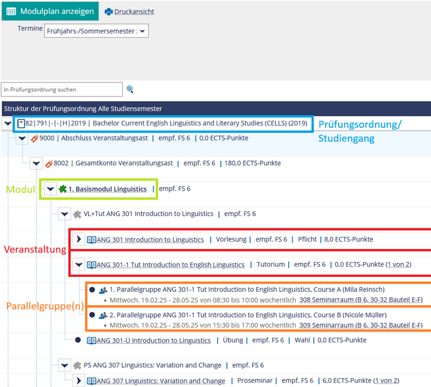Click book icon of ANG 301-1 Tut
This screenshot has width=431, height=387.
coord(92,265)
